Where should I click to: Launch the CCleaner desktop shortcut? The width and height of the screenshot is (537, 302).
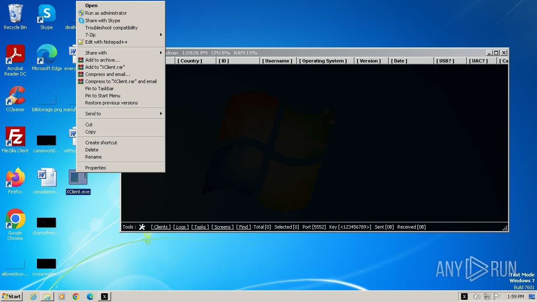click(15, 99)
